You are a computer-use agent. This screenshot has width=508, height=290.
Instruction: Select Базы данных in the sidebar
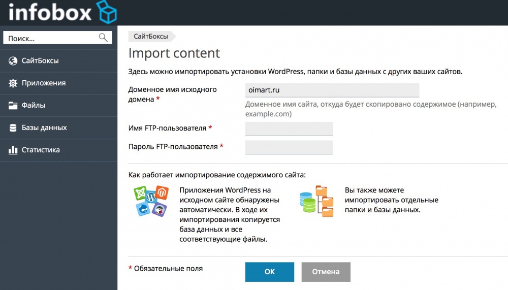(x=44, y=128)
